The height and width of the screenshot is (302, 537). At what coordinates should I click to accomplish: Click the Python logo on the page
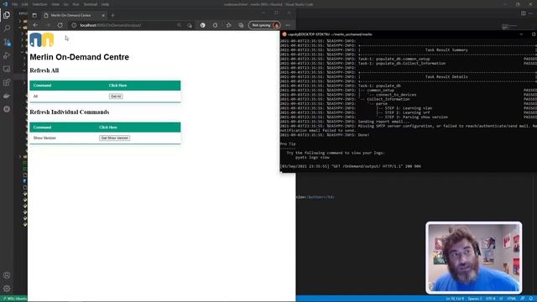point(42,40)
